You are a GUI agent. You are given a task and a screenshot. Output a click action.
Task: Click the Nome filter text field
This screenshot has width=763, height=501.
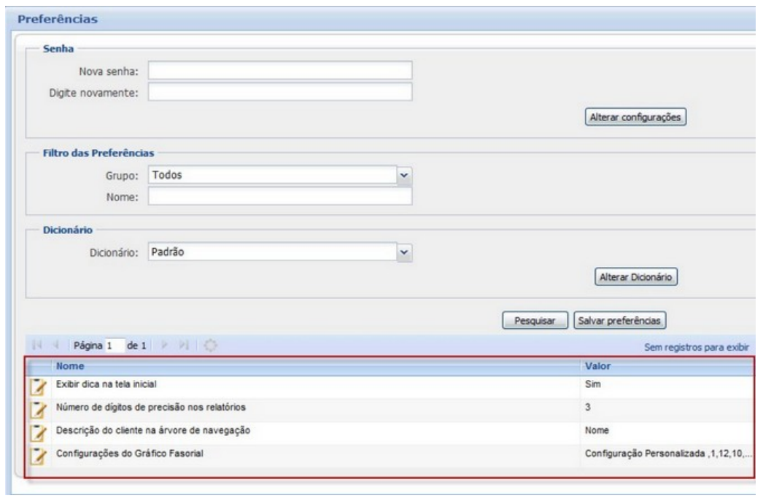[280, 197]
